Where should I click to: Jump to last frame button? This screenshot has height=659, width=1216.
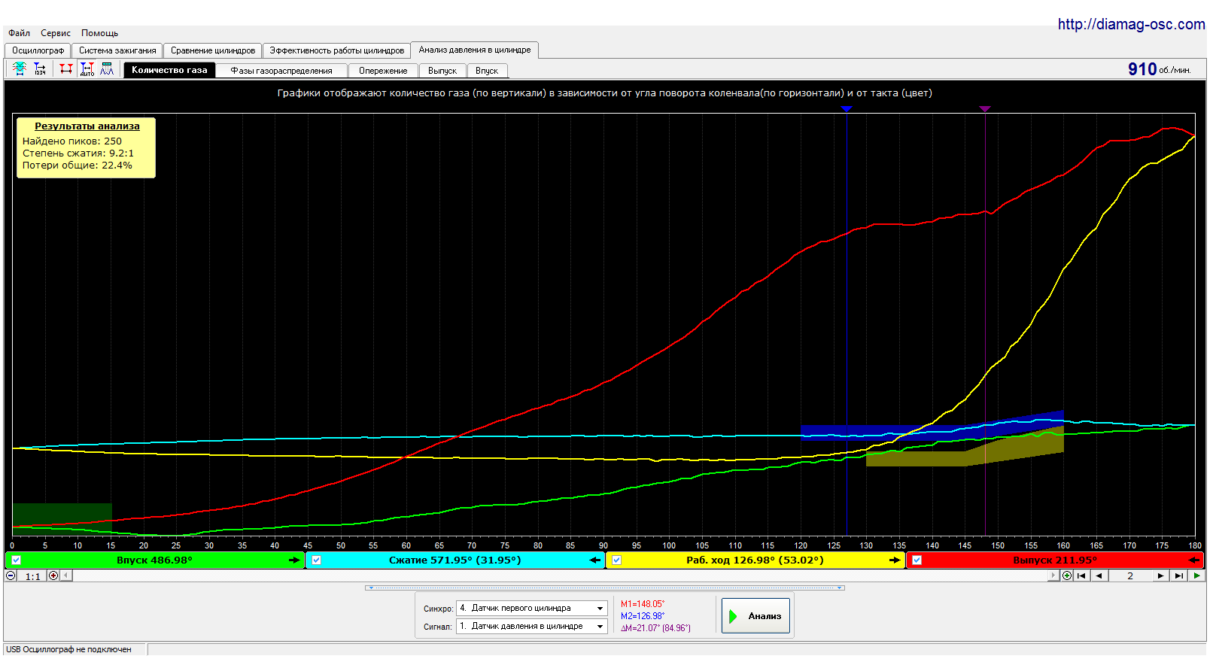tap(1179, 575)
